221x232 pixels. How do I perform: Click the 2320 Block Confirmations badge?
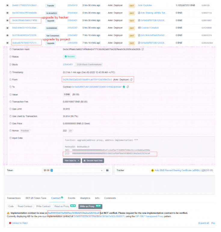[89, 65]
